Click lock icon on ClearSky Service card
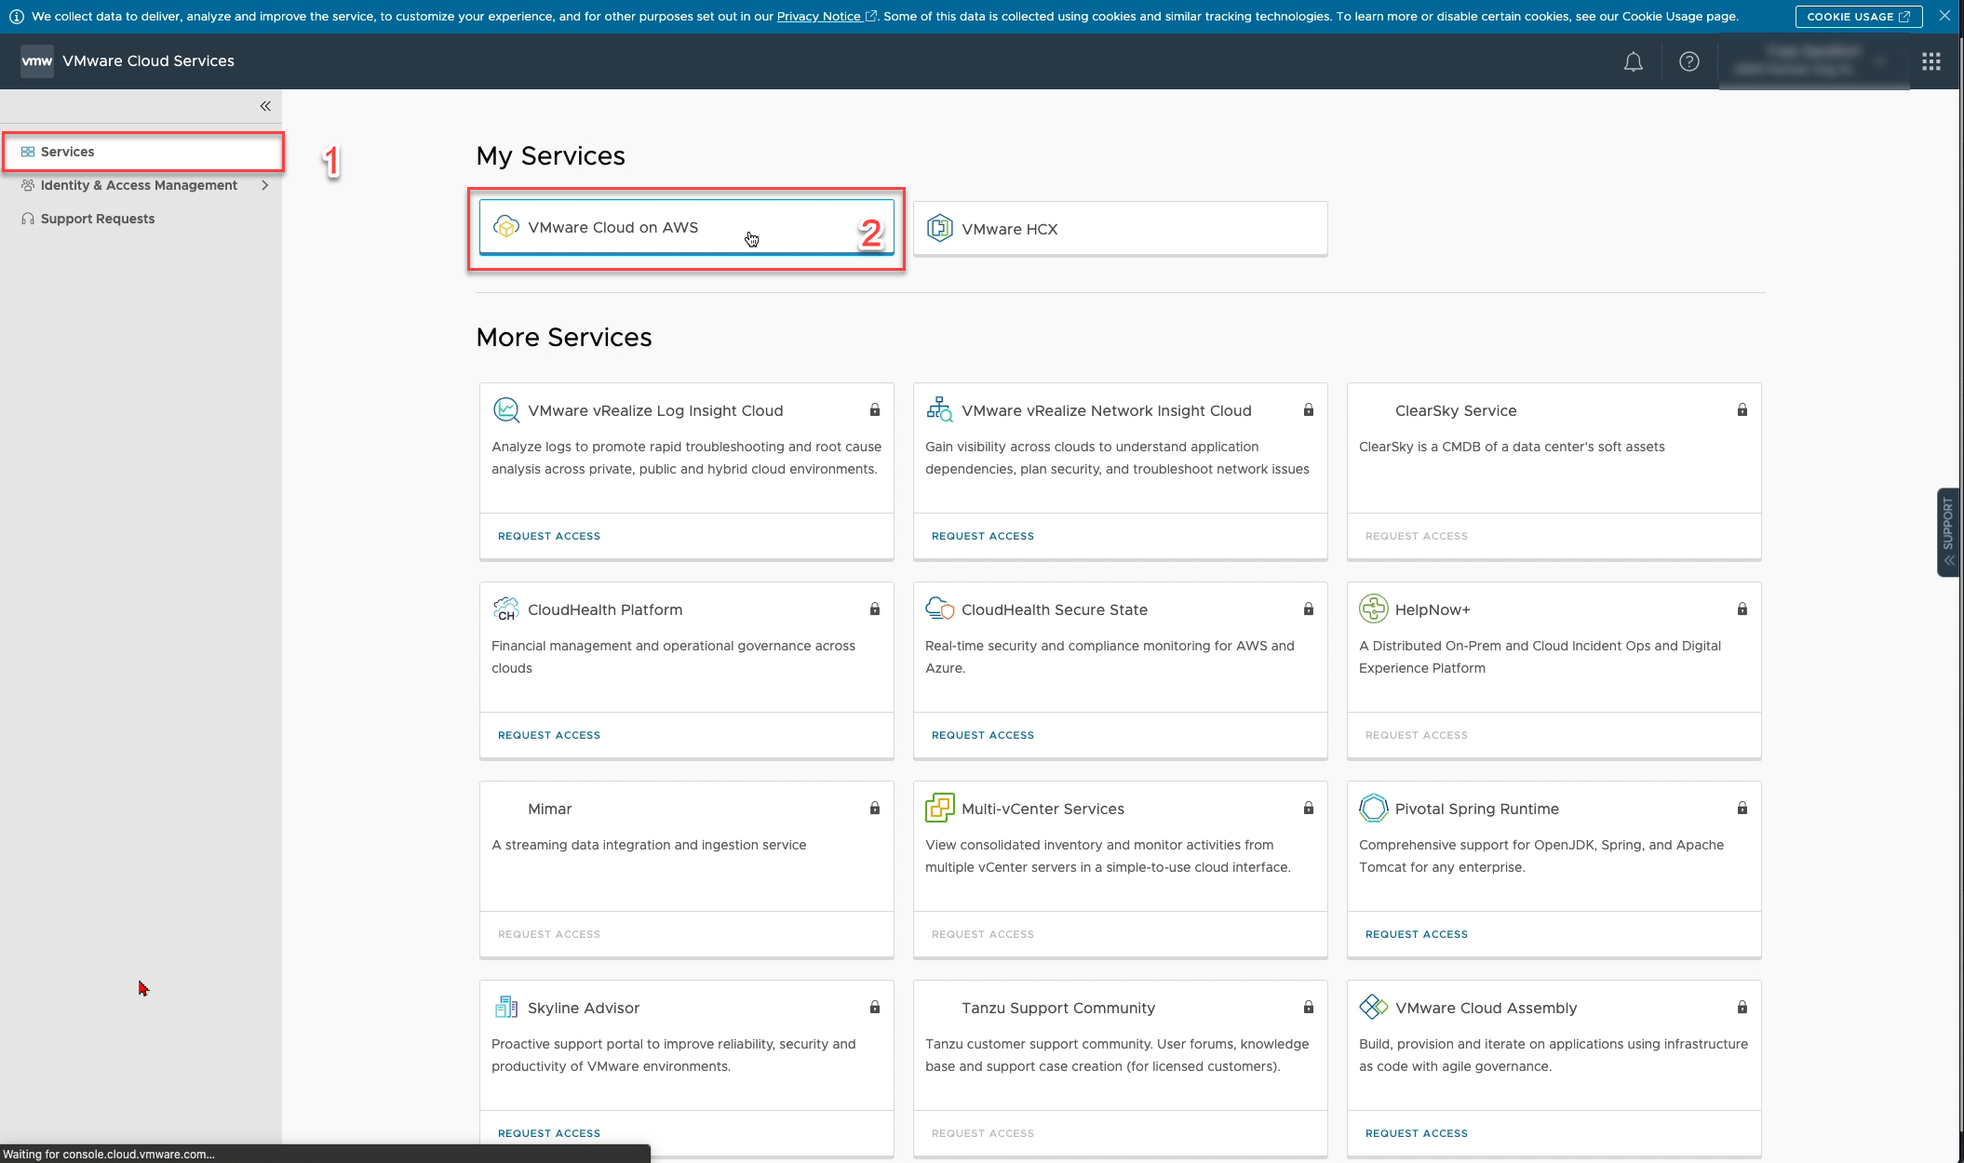Image resolution: width=1964 pixels, height=1163 pixels. click(1742, 410)
